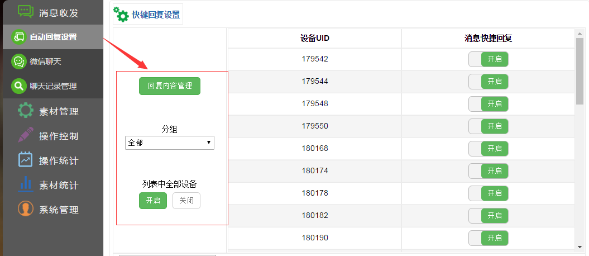Click the 回复内容管理 button

coord(170,86)
